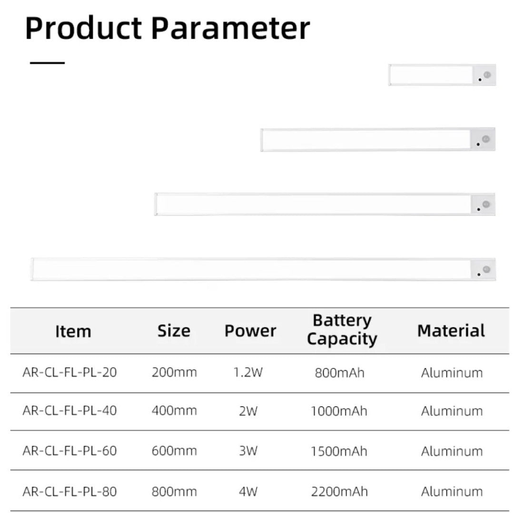Select the AR-CL-FL-PL-20 item cell

[69, 372]
